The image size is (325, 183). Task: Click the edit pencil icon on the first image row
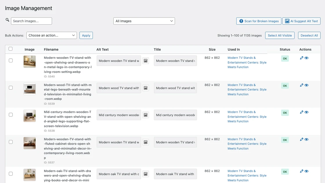point(301,58)
